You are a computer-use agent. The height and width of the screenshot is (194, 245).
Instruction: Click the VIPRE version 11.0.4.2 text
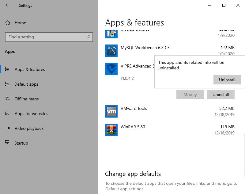pos(127,78)
